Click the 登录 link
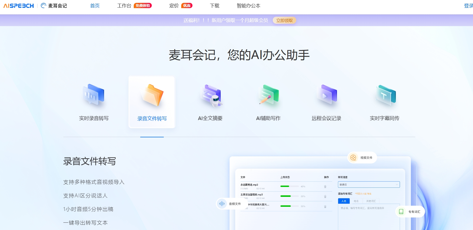Screen dimensions: 473x230 pos(468,6)
